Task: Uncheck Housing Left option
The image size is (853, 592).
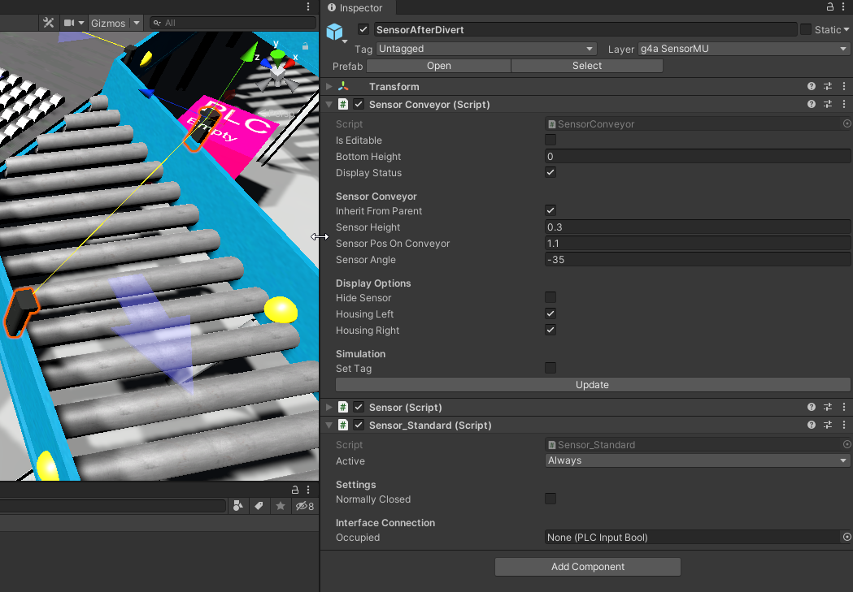Action: tap(551, 314)
